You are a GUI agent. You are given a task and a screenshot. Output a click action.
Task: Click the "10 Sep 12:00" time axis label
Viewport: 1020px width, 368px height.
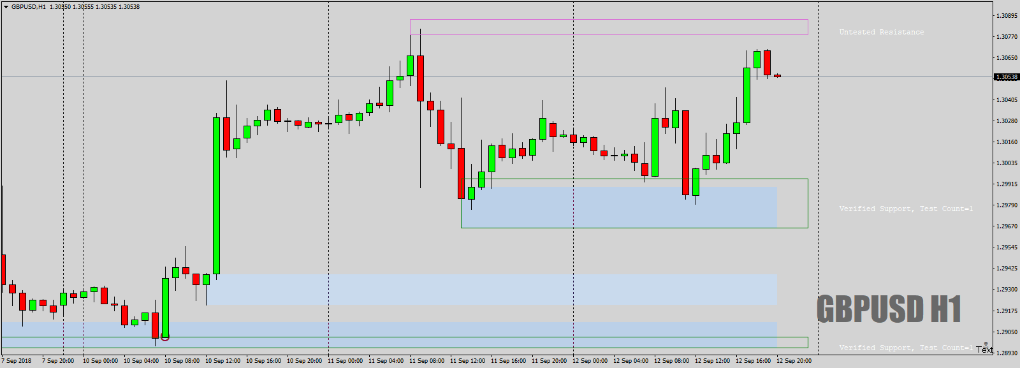222,361
